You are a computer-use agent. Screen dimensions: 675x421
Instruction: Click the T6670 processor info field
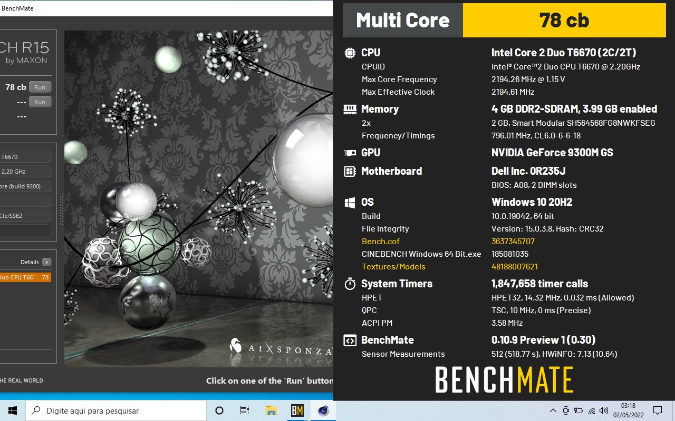point(25,157)
